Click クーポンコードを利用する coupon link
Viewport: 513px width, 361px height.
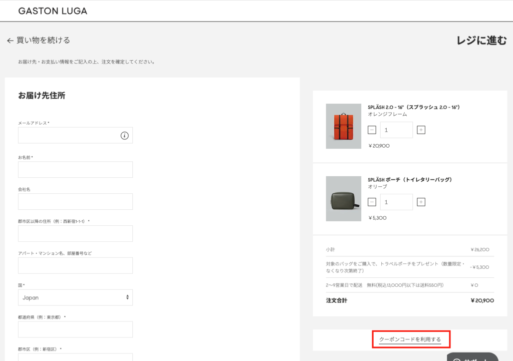click(410, 339)
